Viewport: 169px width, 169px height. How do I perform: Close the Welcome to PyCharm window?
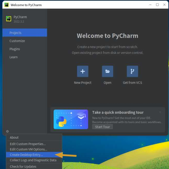(164, 5)
